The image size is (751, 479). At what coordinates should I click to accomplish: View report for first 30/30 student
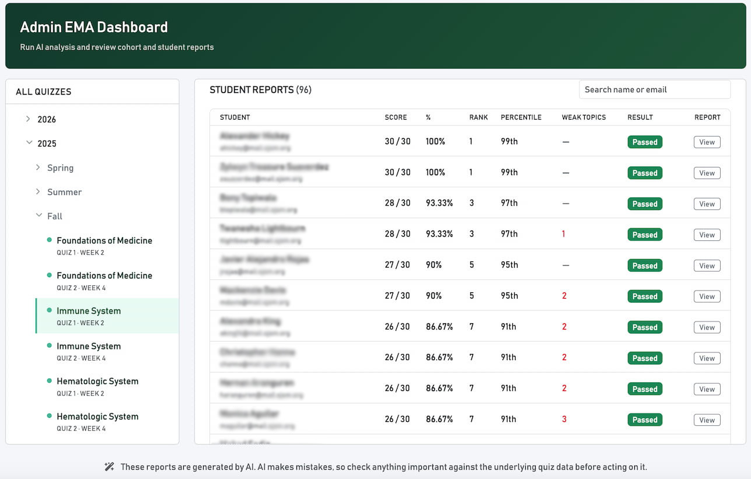click(x=707, y=142)
